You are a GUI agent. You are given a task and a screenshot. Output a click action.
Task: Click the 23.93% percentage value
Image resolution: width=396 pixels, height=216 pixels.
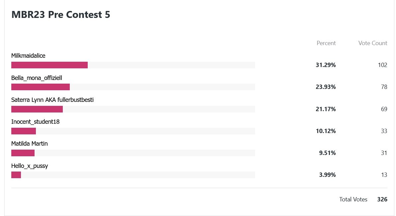326,87
